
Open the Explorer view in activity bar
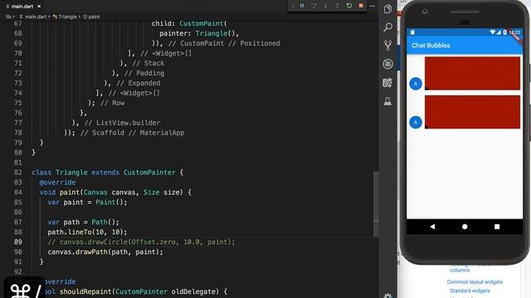coord(387,9)
